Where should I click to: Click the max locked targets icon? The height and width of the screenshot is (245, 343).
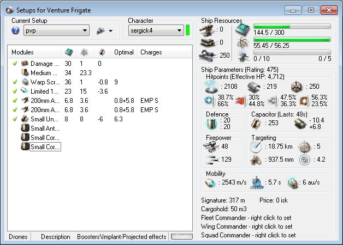point(305,146)
